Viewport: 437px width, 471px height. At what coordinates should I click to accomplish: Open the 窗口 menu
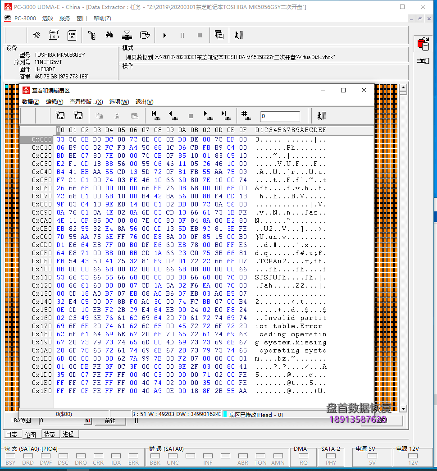click(82, 18)
